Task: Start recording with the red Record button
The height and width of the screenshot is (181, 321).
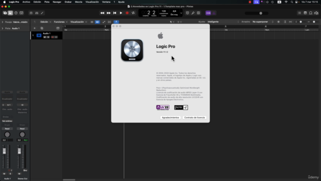Action: pos(127,13)
